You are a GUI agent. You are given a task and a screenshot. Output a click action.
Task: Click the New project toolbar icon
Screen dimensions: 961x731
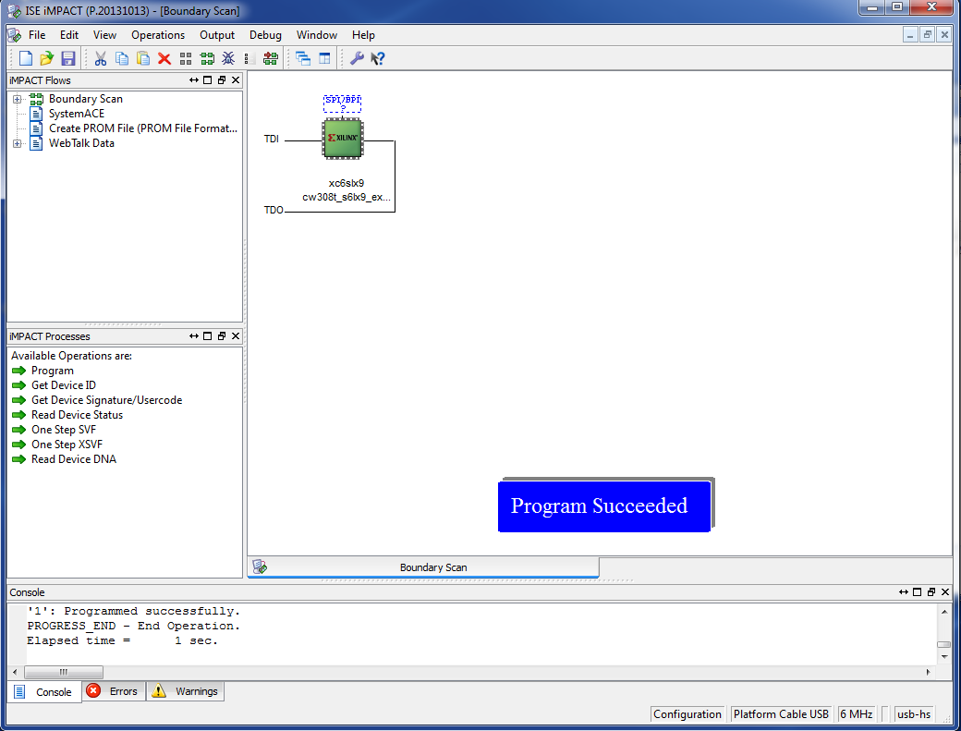click(x=26, y=58)
